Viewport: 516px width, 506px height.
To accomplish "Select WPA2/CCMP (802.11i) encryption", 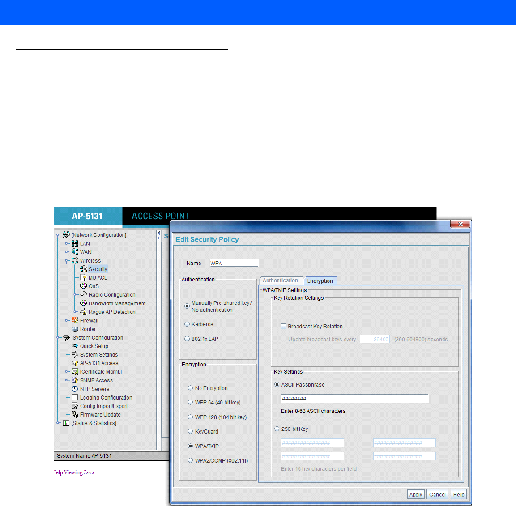I will 190,460.
